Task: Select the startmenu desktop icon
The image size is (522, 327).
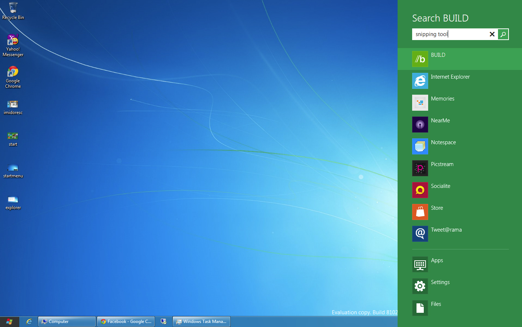Action: point(13,171)
